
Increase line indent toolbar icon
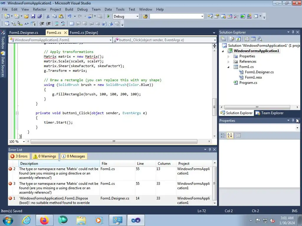(48, 24)
